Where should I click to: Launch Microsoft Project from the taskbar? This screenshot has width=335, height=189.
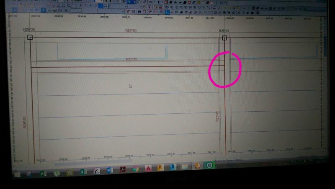click(x=43, y=174)
